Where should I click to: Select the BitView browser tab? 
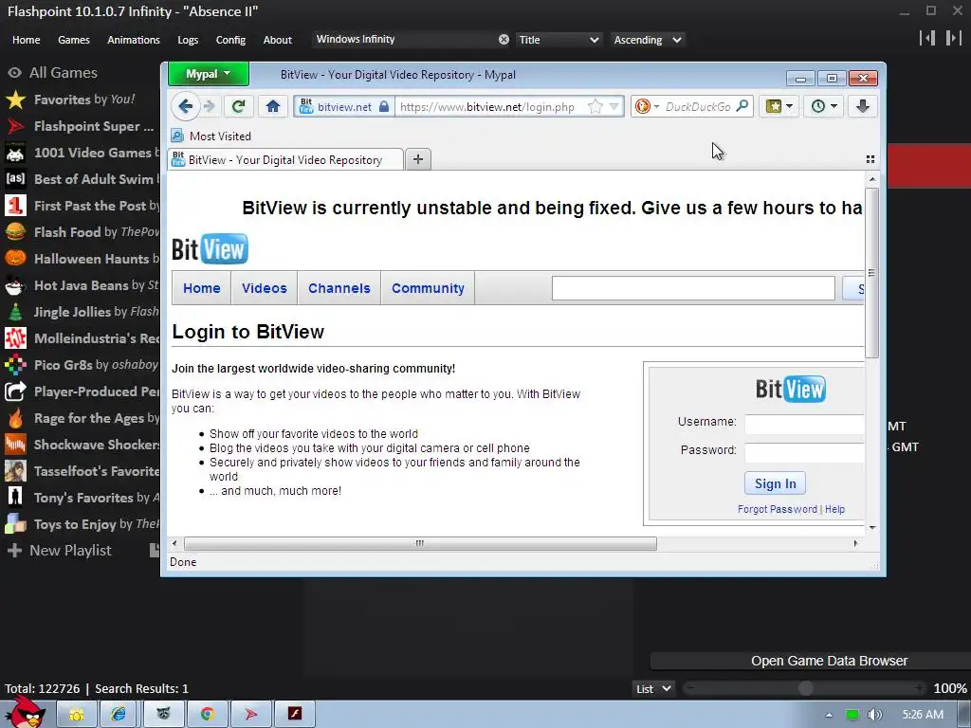[285, 159]
